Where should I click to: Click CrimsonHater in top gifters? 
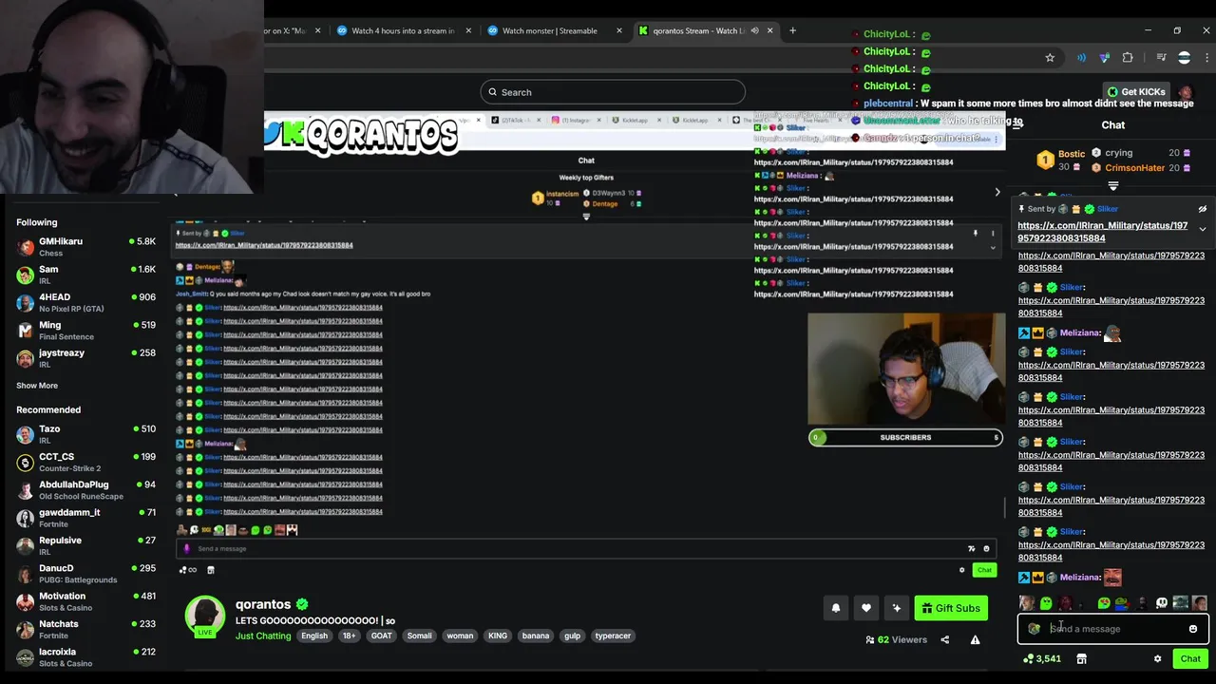pos(1134,168)
